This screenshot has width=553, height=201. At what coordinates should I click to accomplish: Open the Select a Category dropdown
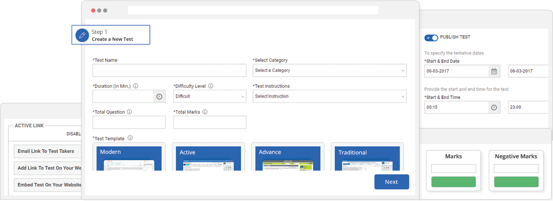pos(330,71)
